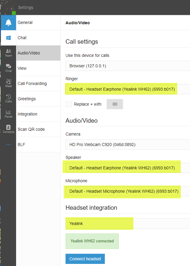This screenshot has width=190, height=266.
Task: Click the '00' replacement input field
Action: click(115, 104)
